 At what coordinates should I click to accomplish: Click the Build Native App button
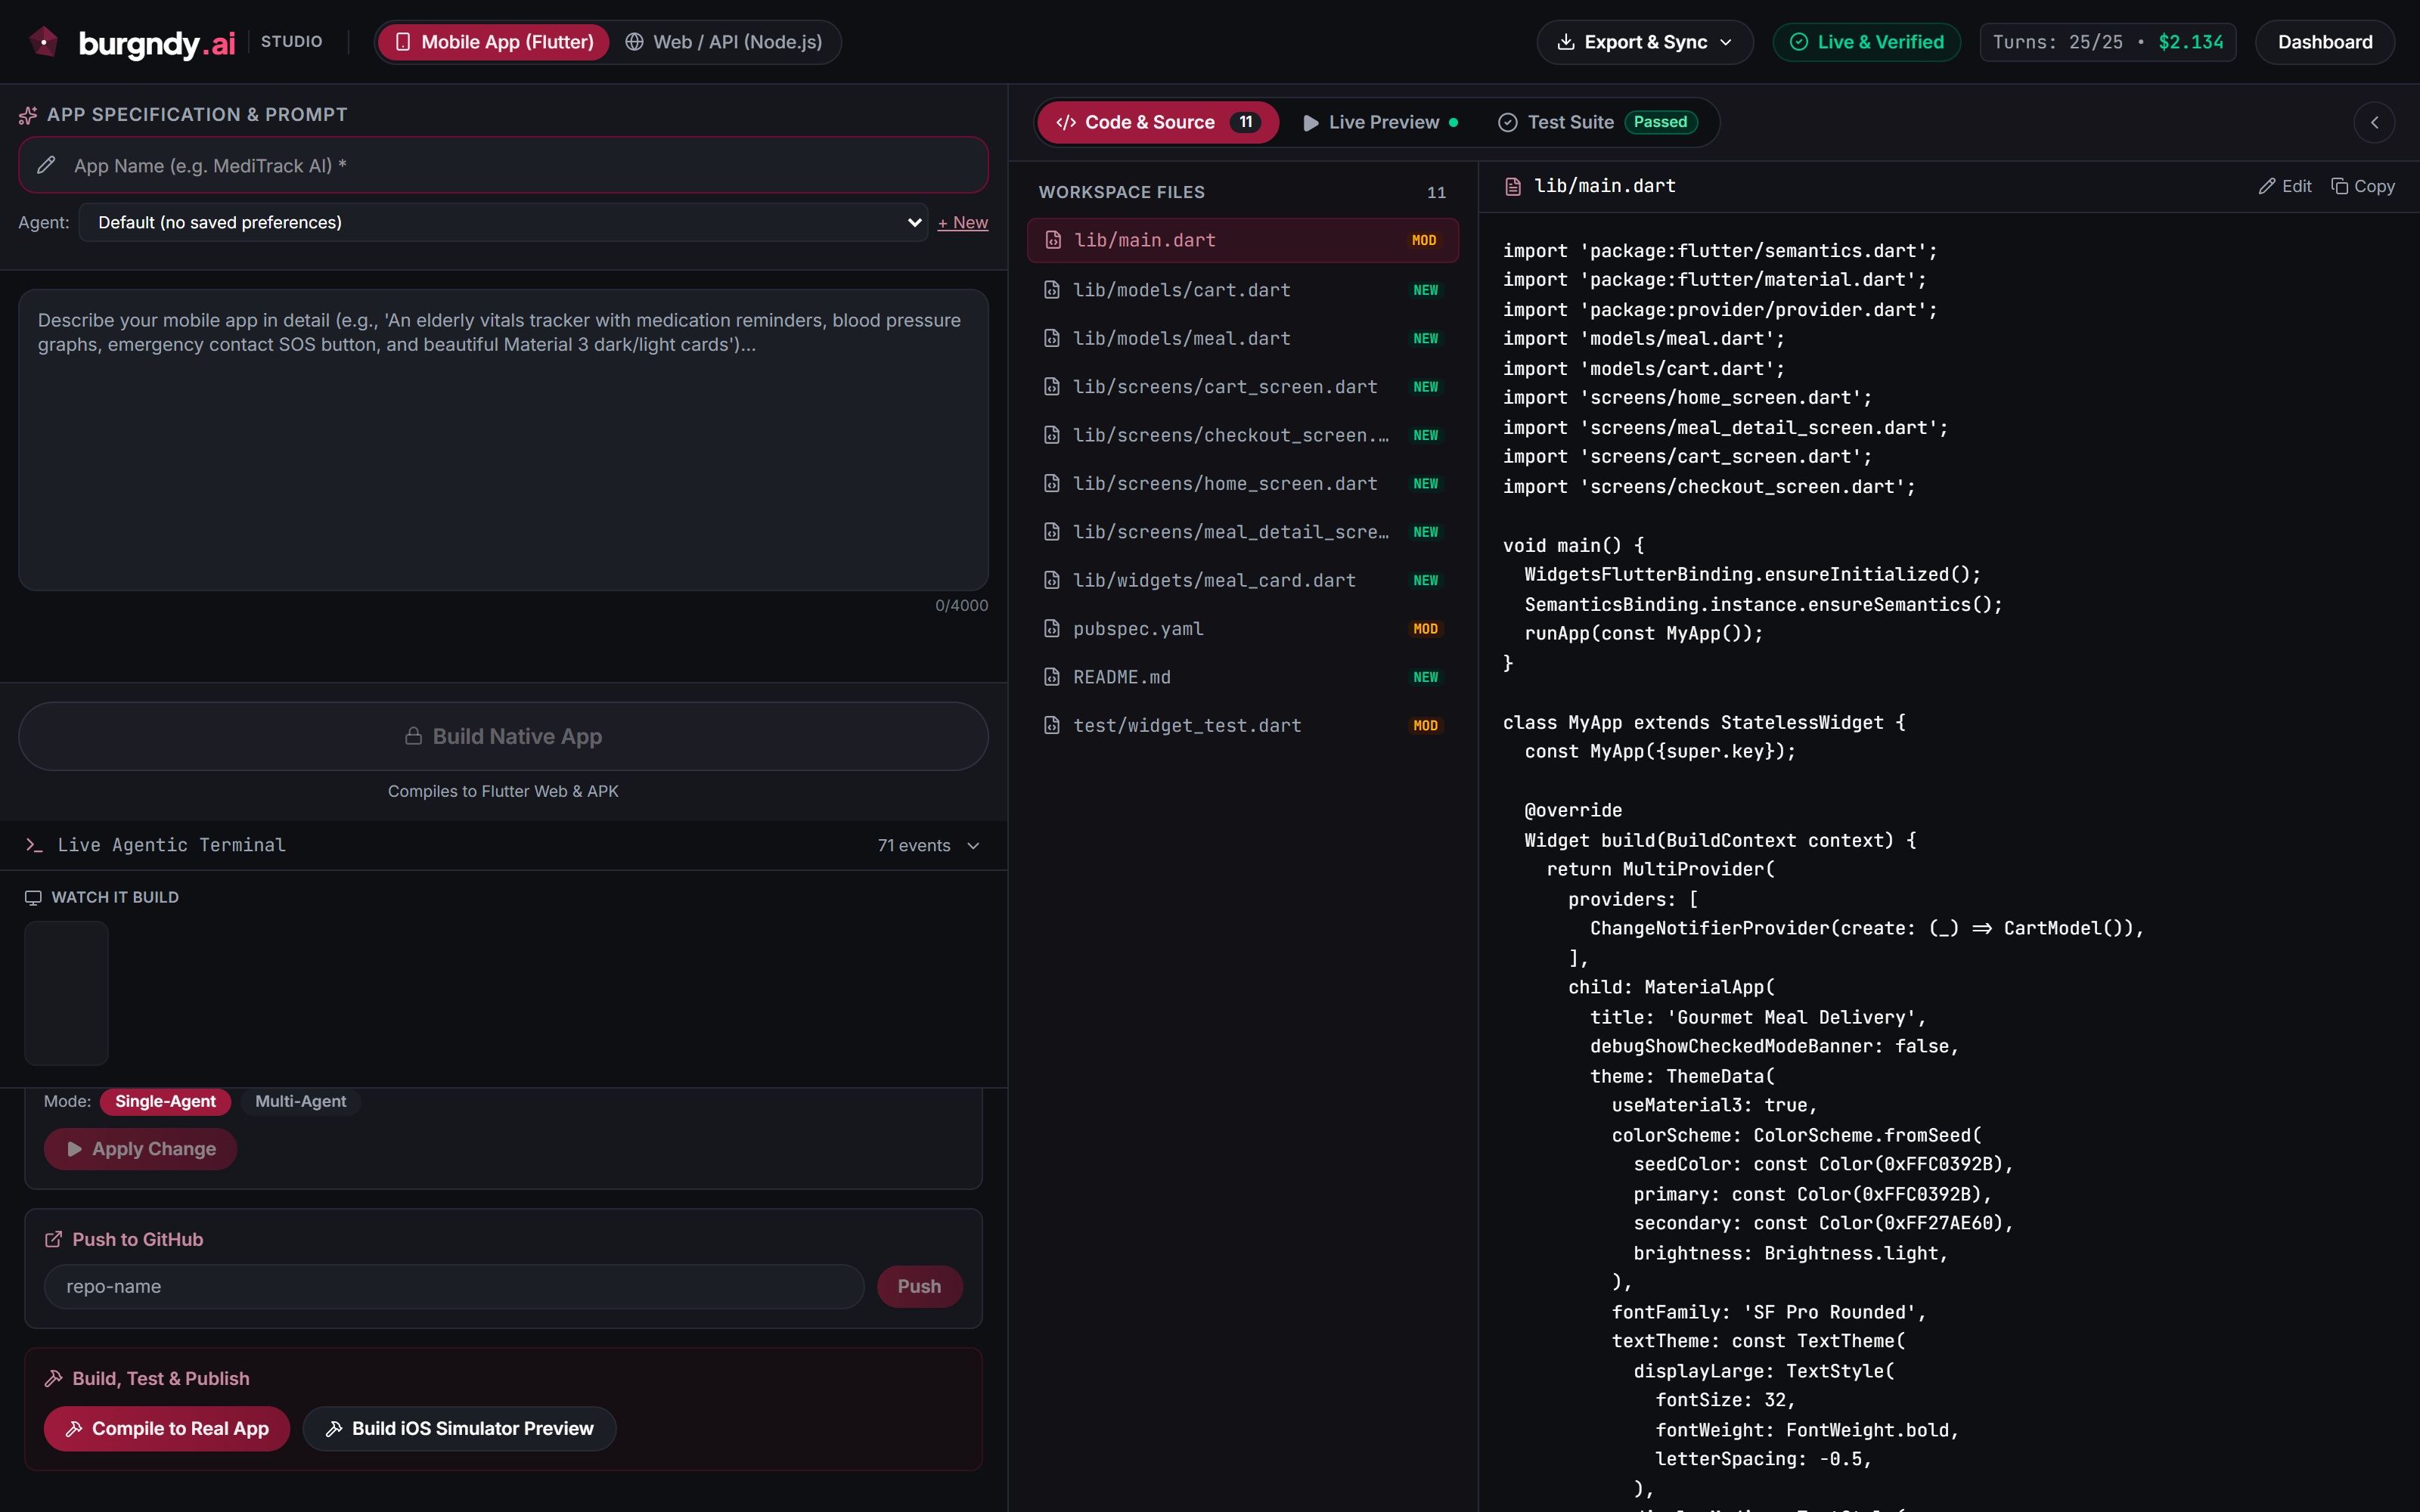(503, 736)
